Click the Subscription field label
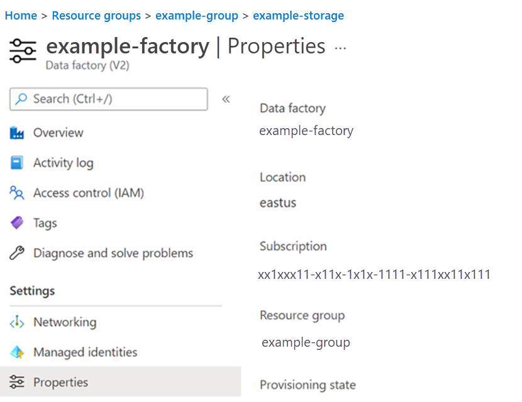The width and height of the screenshot is (522, 402). click(293, 247)
